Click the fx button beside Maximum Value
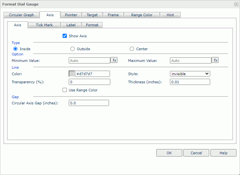 215,60
